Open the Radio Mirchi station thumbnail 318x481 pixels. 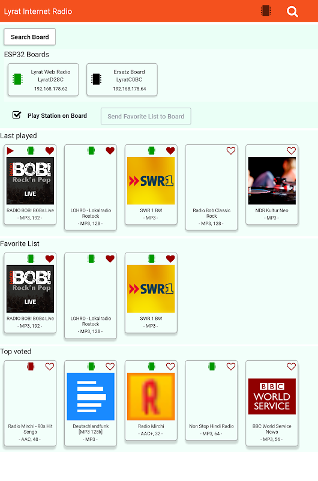click(151, 396)
